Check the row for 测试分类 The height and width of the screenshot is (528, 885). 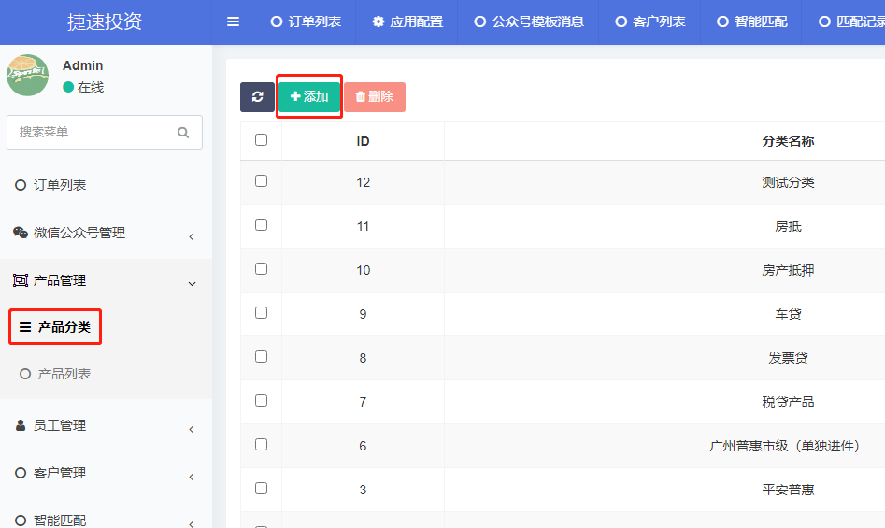[261, 181]
